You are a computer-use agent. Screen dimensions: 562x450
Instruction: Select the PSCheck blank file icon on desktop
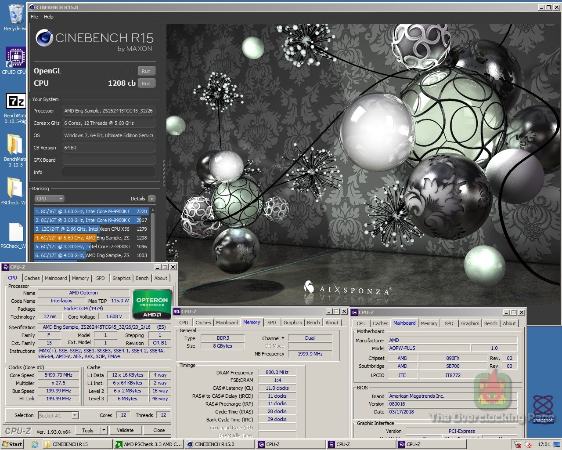15,232
